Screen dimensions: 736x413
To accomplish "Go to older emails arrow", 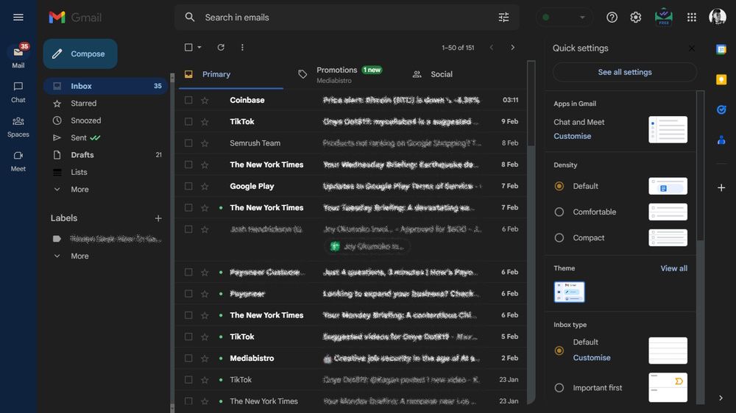I will [x=512, y=47].
